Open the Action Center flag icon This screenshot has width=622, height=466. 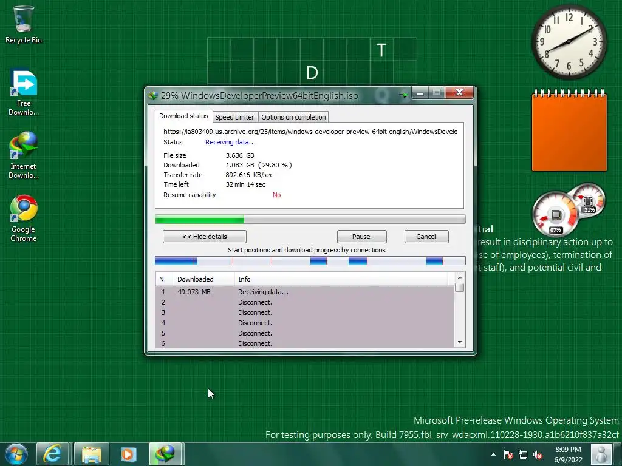coord(508,455)
